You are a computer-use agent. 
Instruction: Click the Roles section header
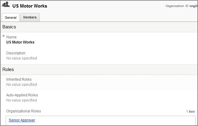(8, 69)
